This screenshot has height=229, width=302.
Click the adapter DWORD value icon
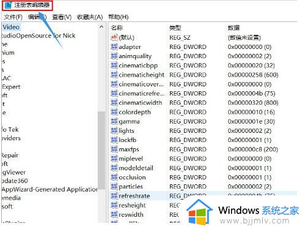(x=114, y=47)
